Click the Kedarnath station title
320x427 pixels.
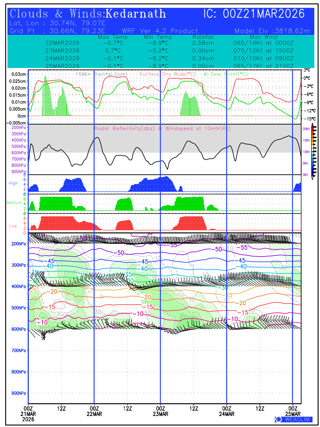(x=136, y=14)
